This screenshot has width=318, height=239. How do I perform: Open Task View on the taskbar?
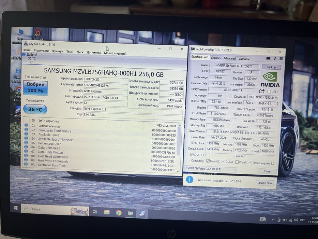tap(95, 211)
